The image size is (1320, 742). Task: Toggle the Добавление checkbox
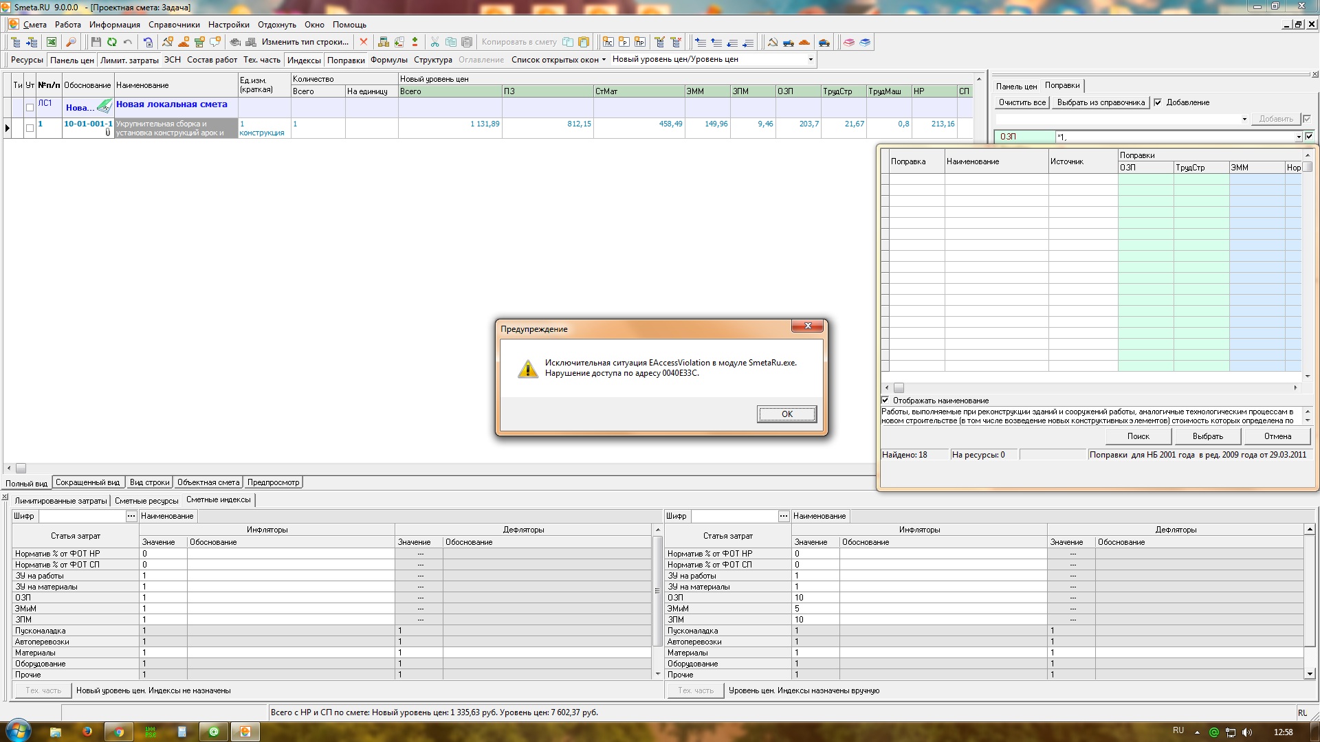tap(1158, 102)
